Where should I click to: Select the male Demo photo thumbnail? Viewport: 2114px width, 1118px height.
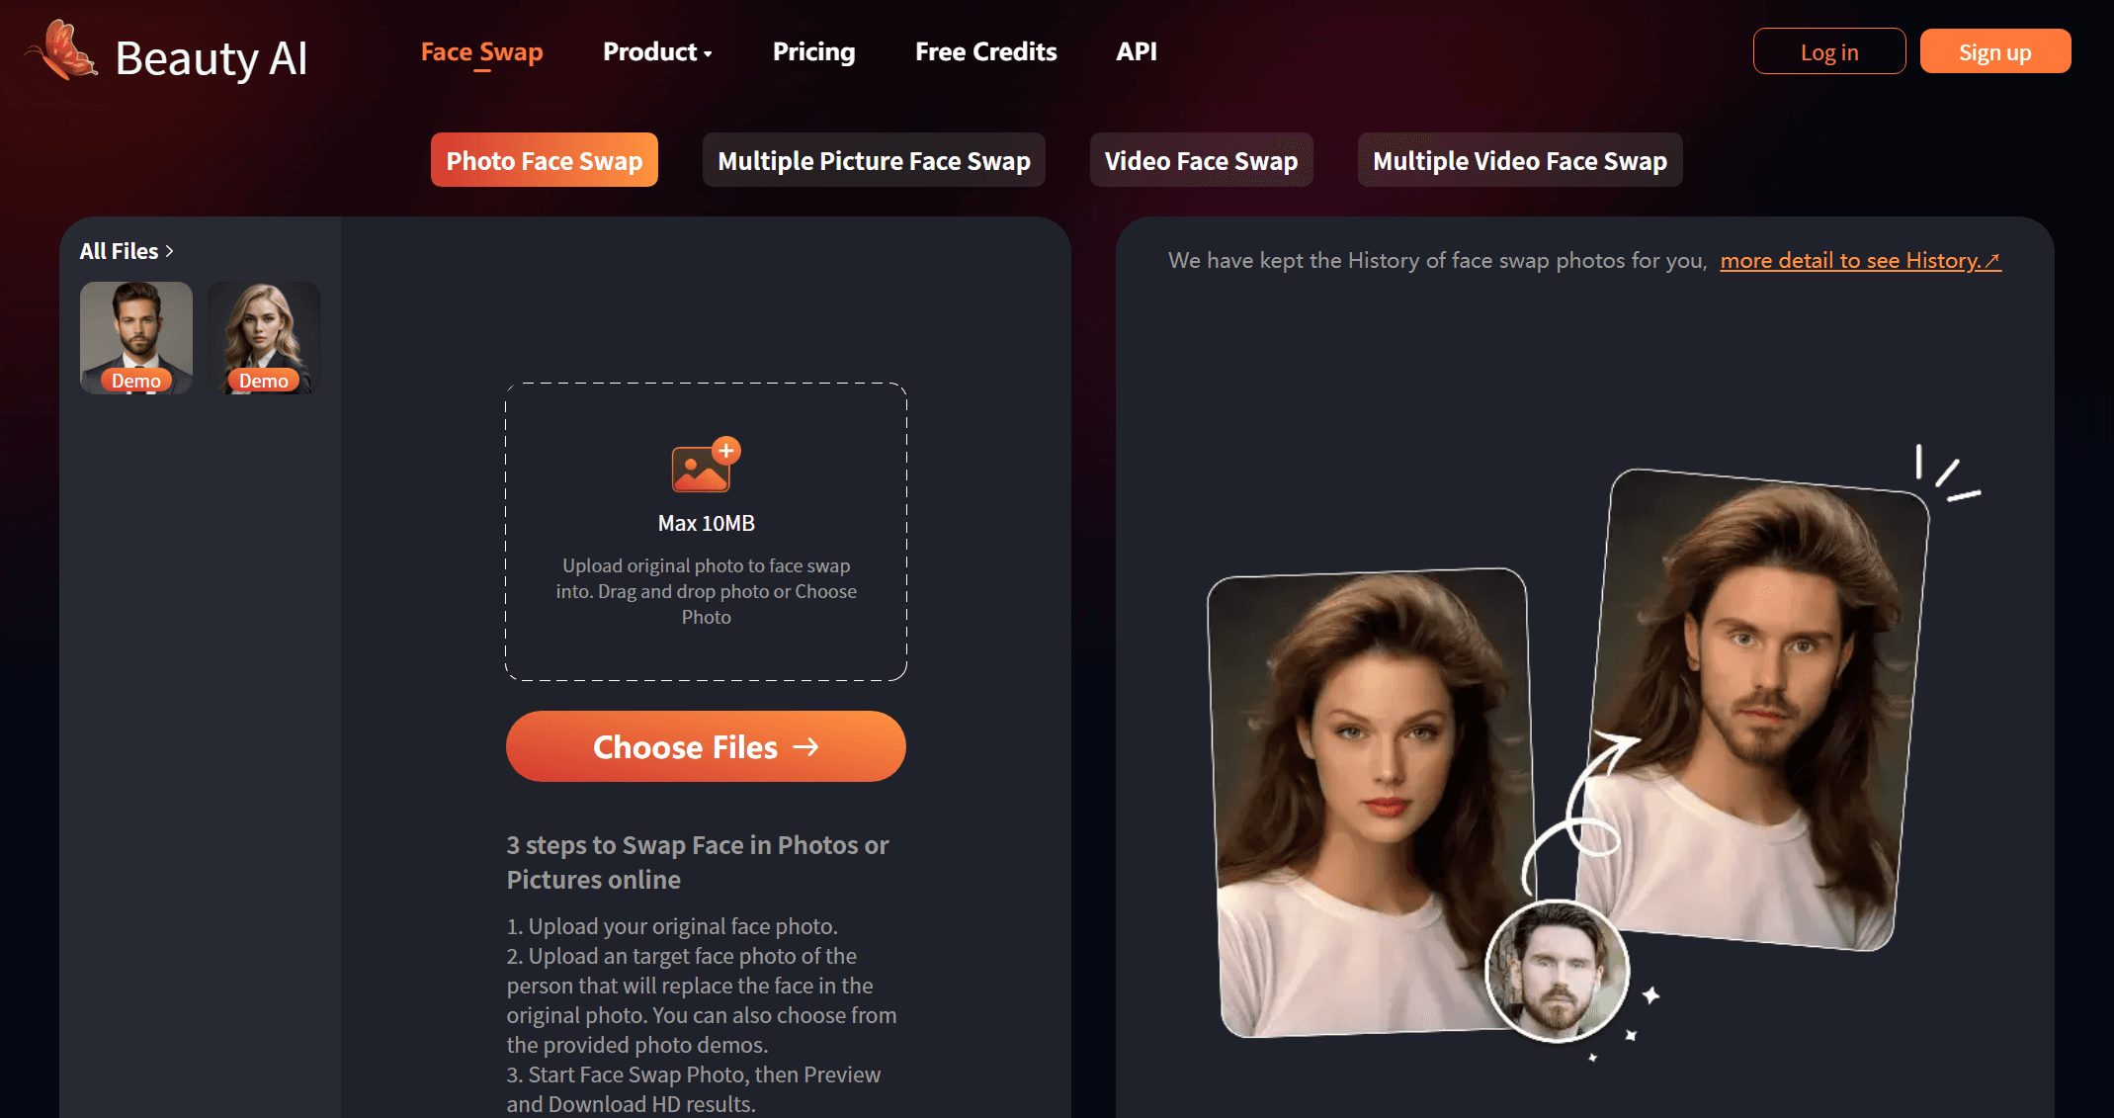pyautogui.click(x=136, y=337)
